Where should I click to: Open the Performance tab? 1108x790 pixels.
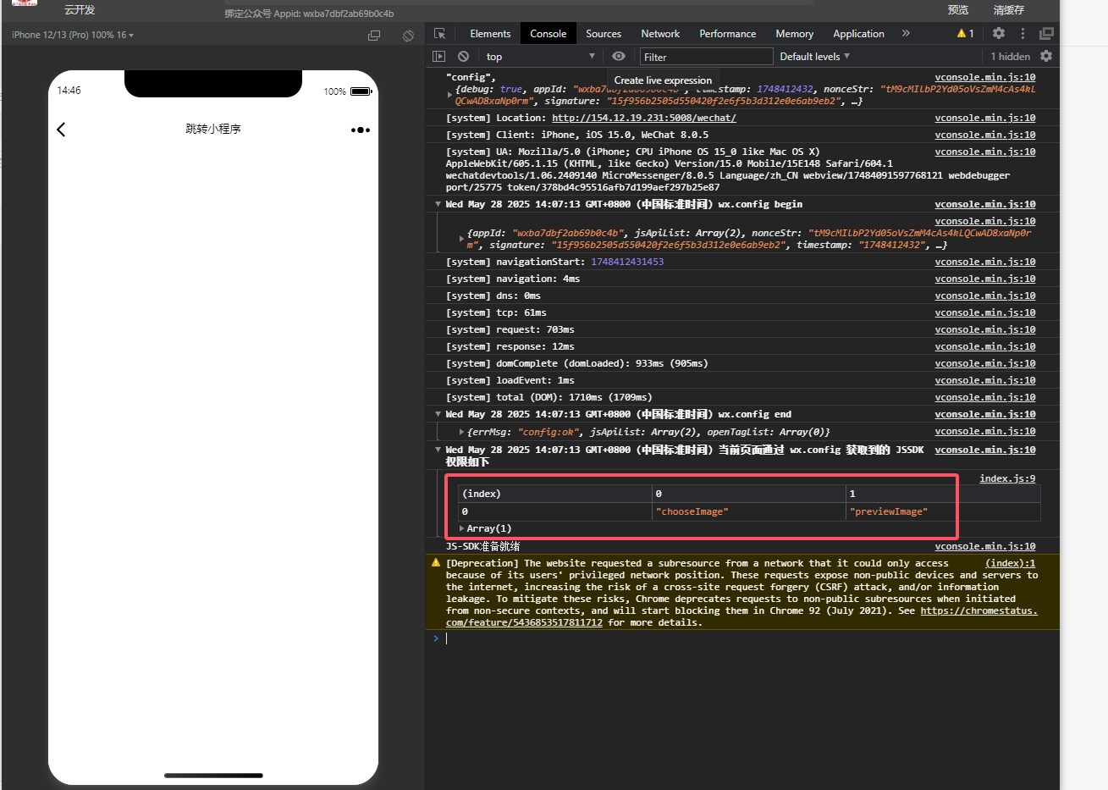[727, 34]
